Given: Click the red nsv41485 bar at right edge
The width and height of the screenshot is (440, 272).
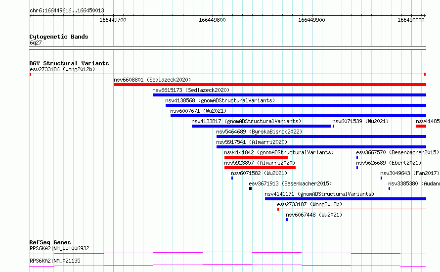Looking at the screenshot, I should click(x=421, y=126).
